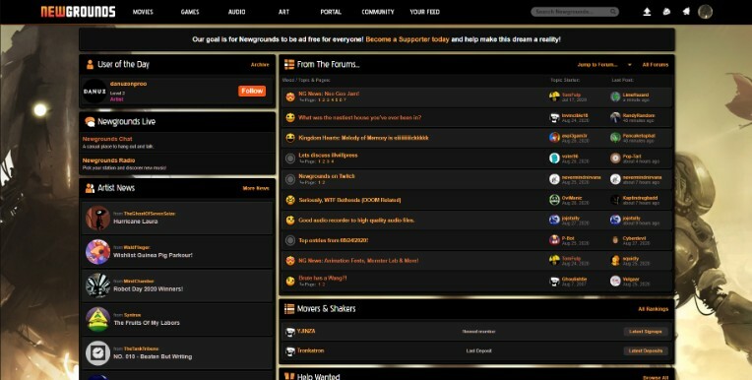Open the Jump to Forum dropdown
This screenshot has height=380, width=752.
tap(604, 65)
